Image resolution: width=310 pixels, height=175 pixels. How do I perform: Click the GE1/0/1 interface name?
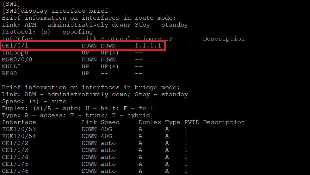[x=17, y=46]
